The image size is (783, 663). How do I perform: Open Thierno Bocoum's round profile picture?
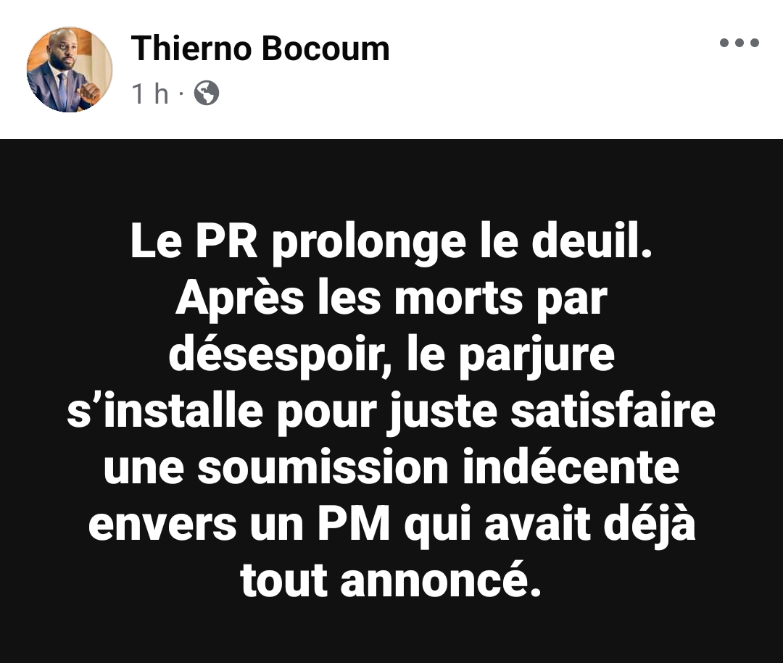click(x=70, y=70)
